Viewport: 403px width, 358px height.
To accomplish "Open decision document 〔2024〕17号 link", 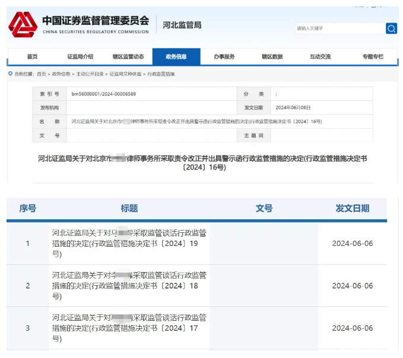I will pos(129,328).
